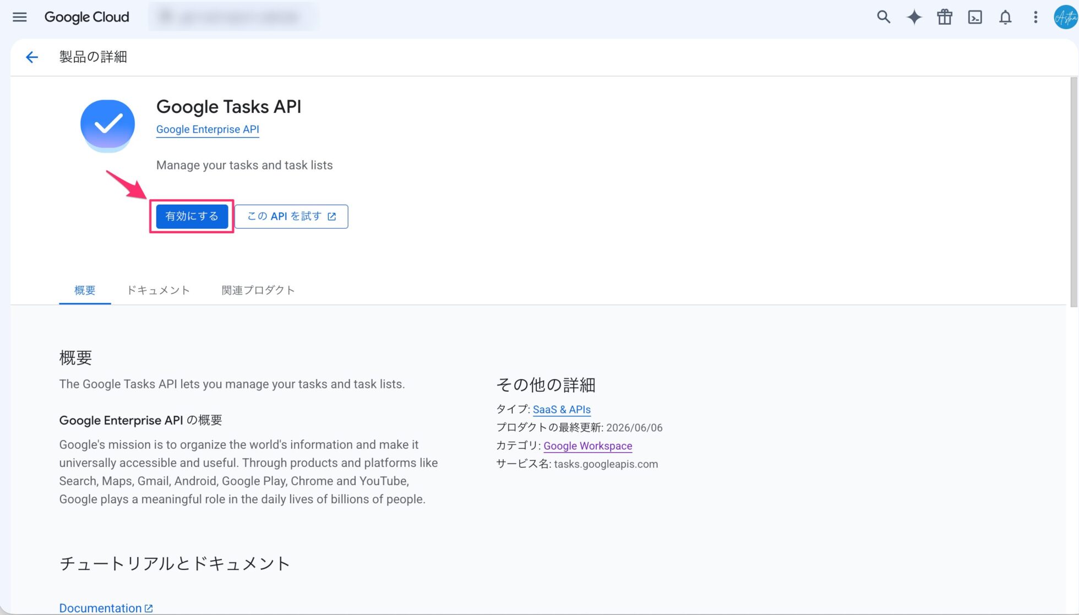Click この API を試す button
1079x615 pixels.
point(291,216)
